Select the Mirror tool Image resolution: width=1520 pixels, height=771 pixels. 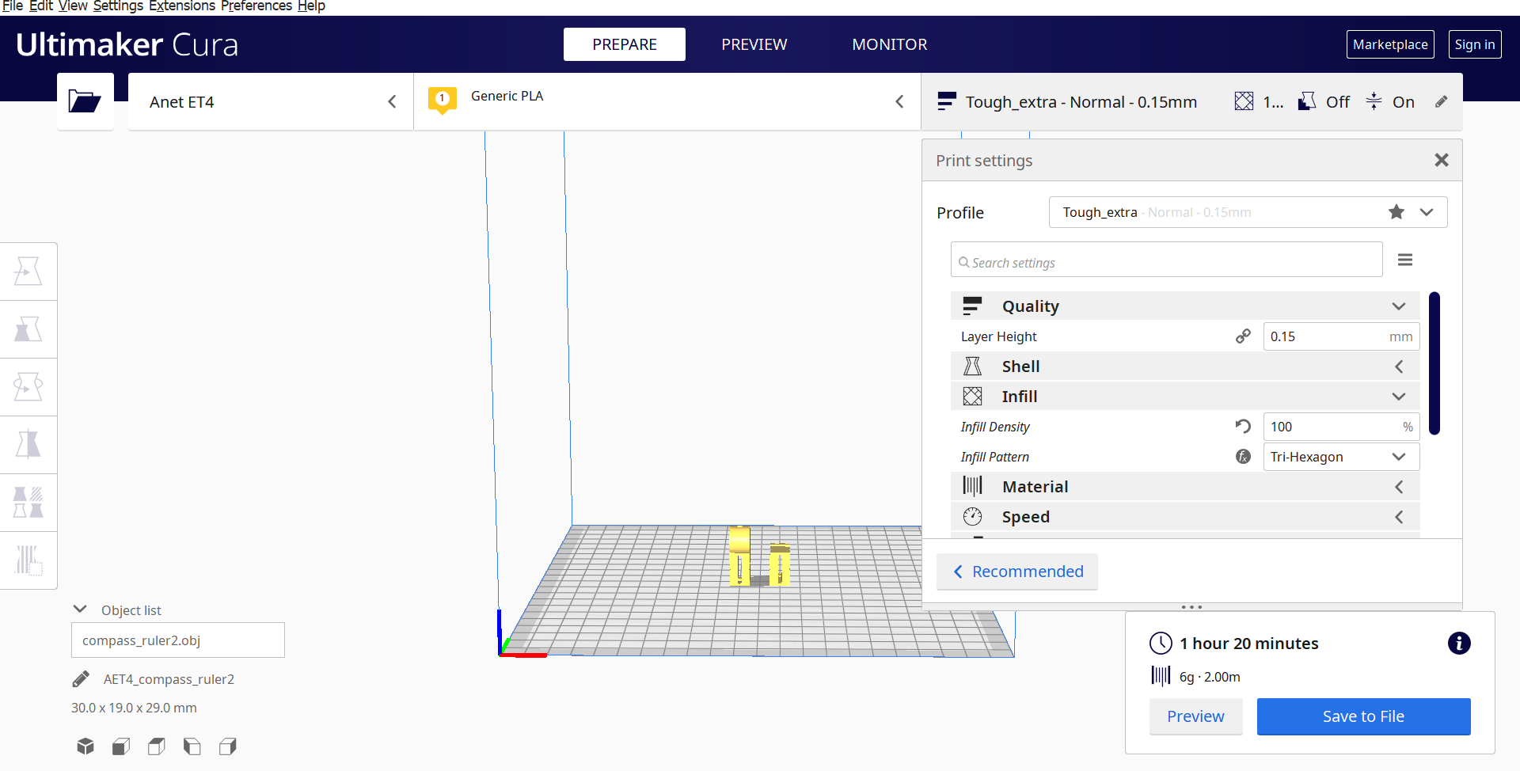tap(28, 444)
